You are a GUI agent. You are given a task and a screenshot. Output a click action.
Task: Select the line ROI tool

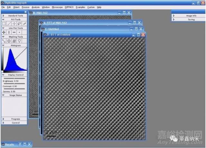pos(9,24)
